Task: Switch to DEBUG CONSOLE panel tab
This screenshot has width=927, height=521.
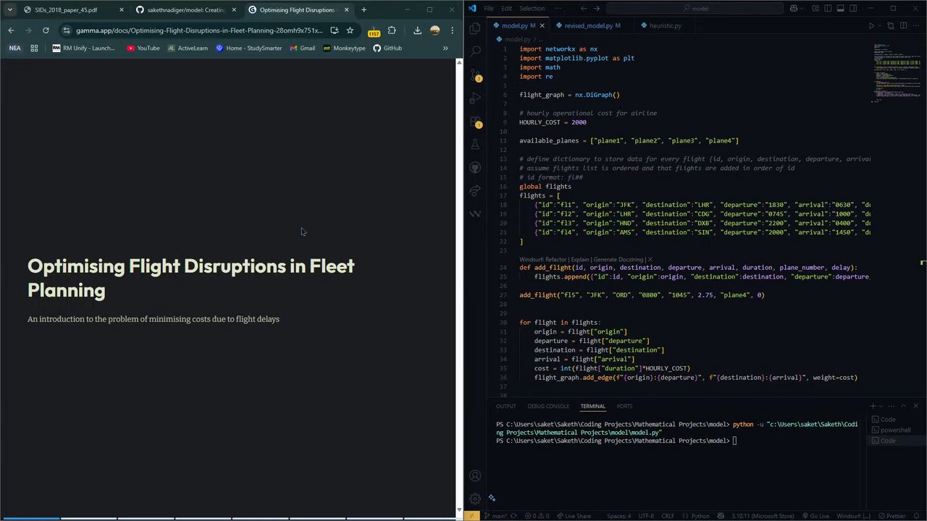Action: coord(548,406)
